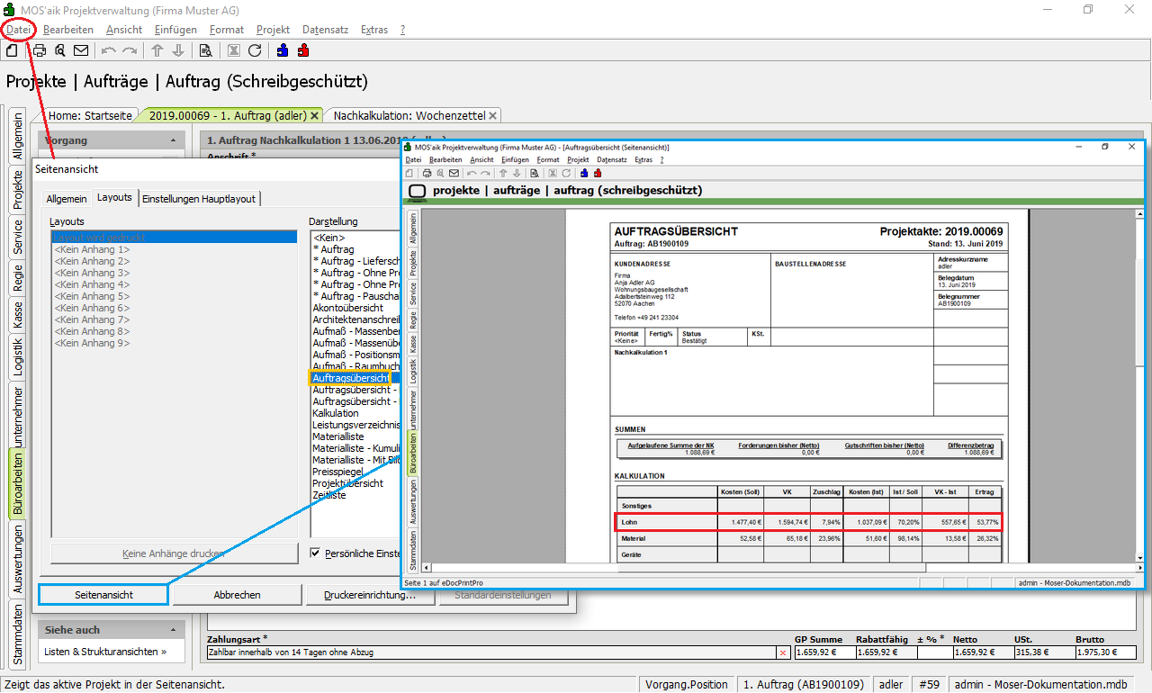Click the blue puzzle piece icon

point(283,50)
